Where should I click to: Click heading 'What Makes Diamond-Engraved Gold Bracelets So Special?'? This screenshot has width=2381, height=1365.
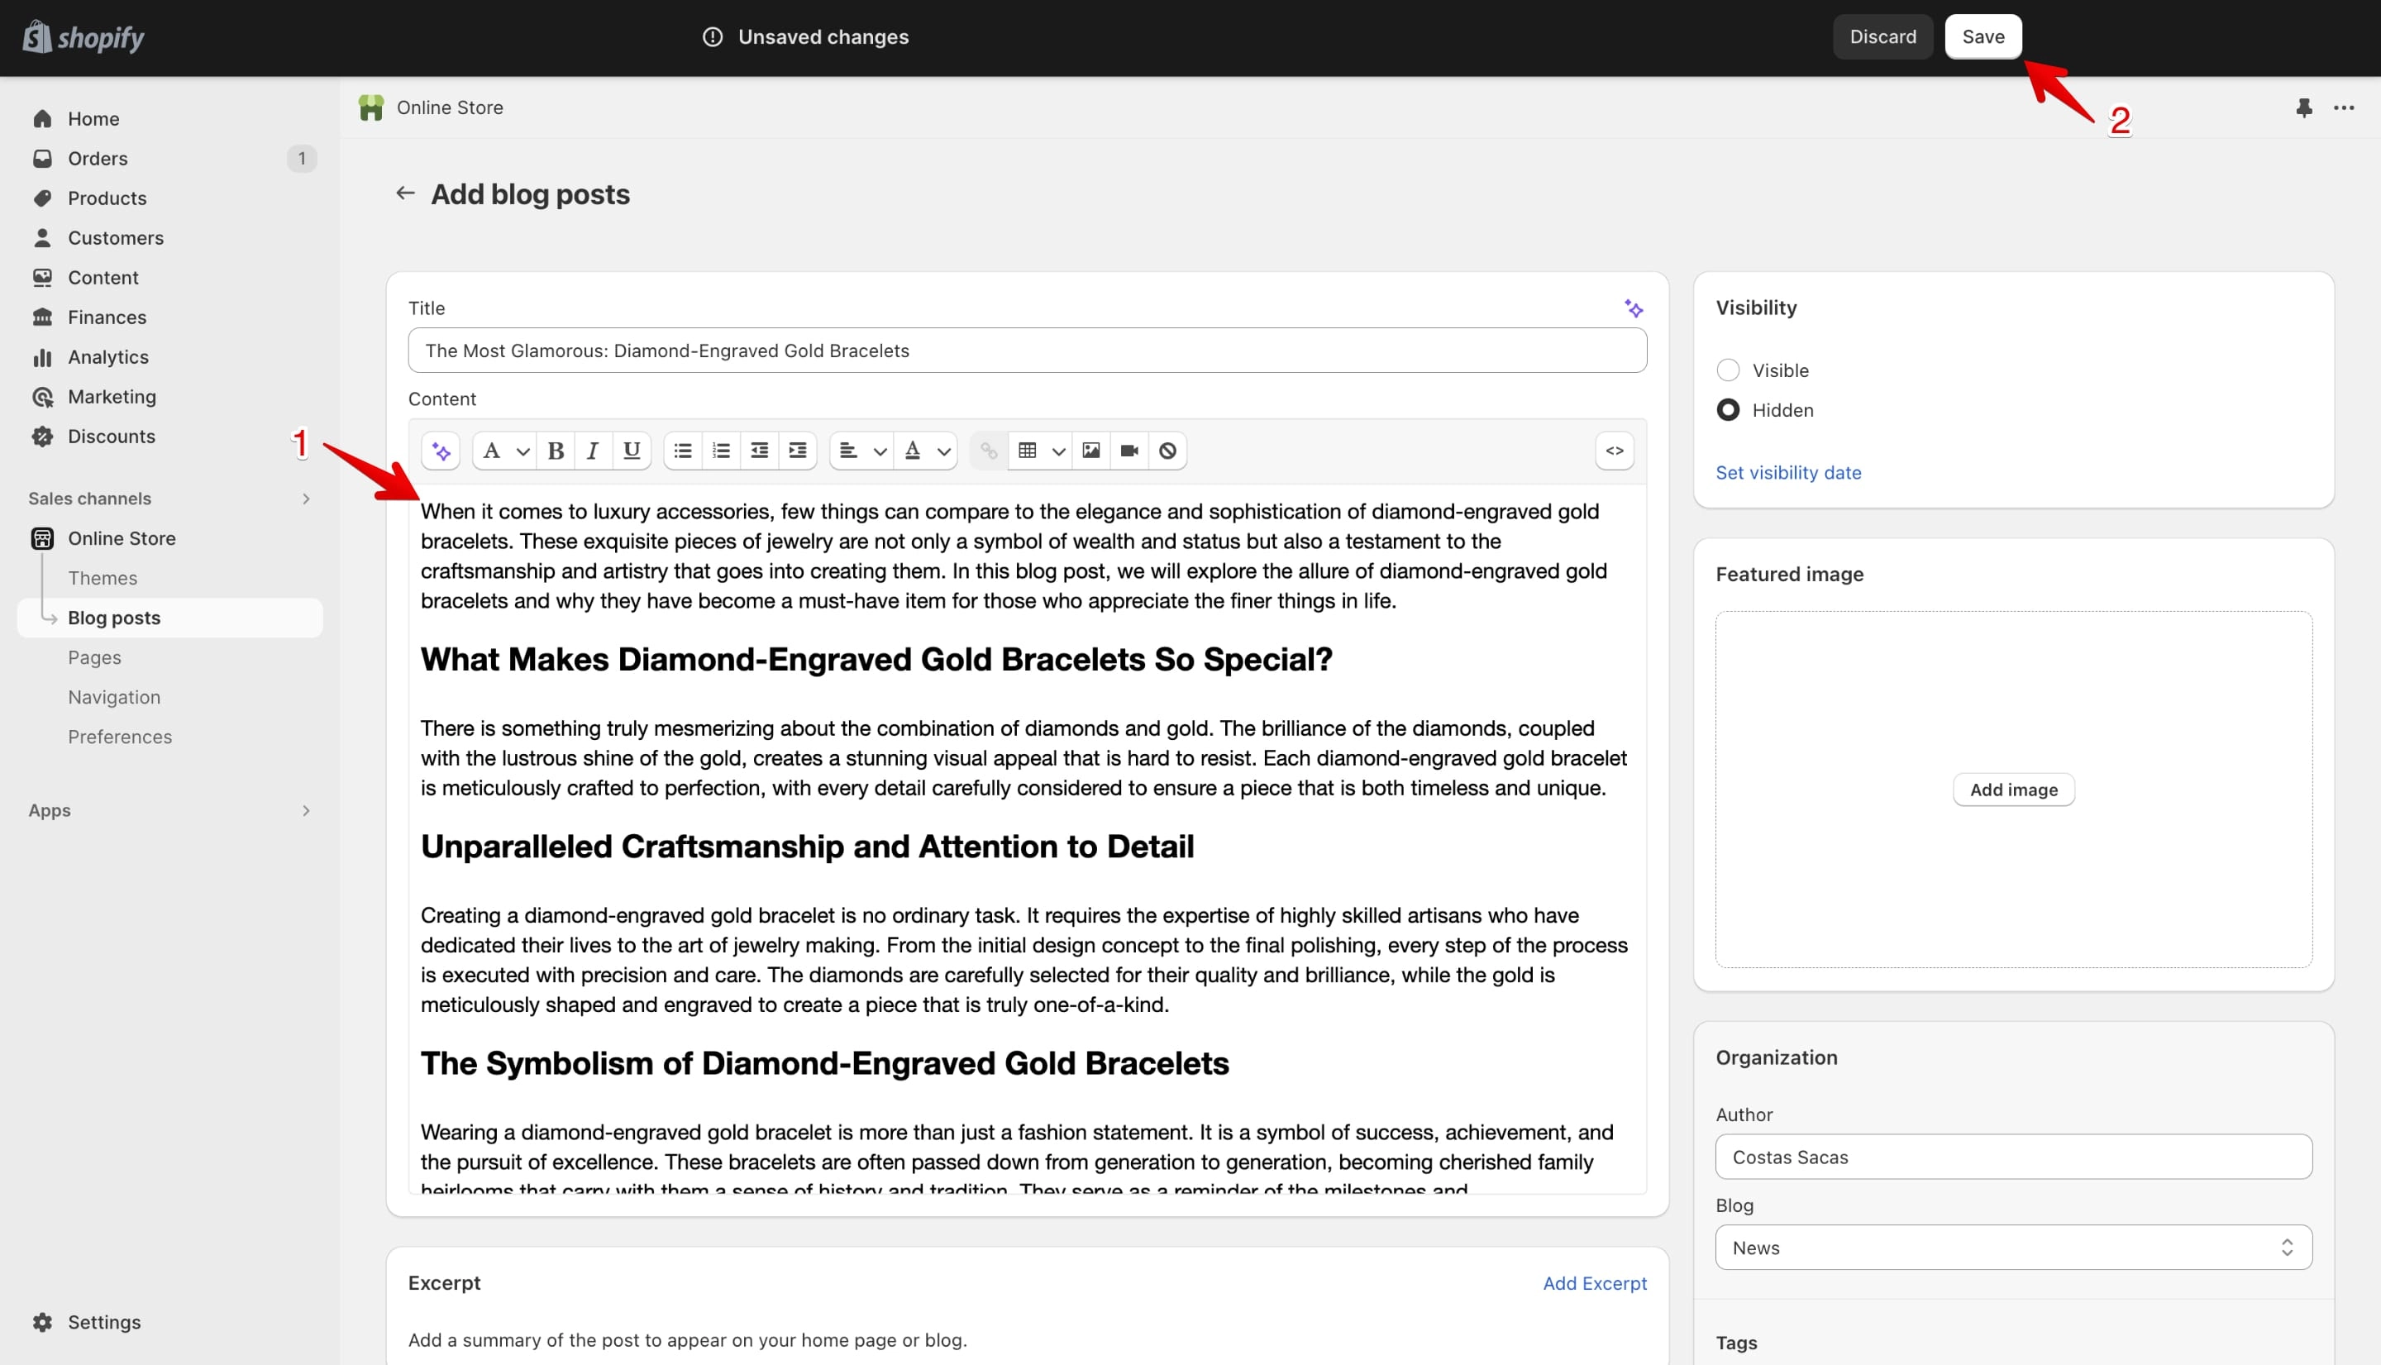point(876,660)
